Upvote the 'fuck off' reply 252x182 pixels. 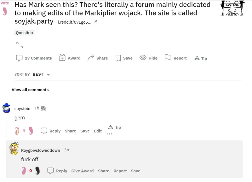24,171
